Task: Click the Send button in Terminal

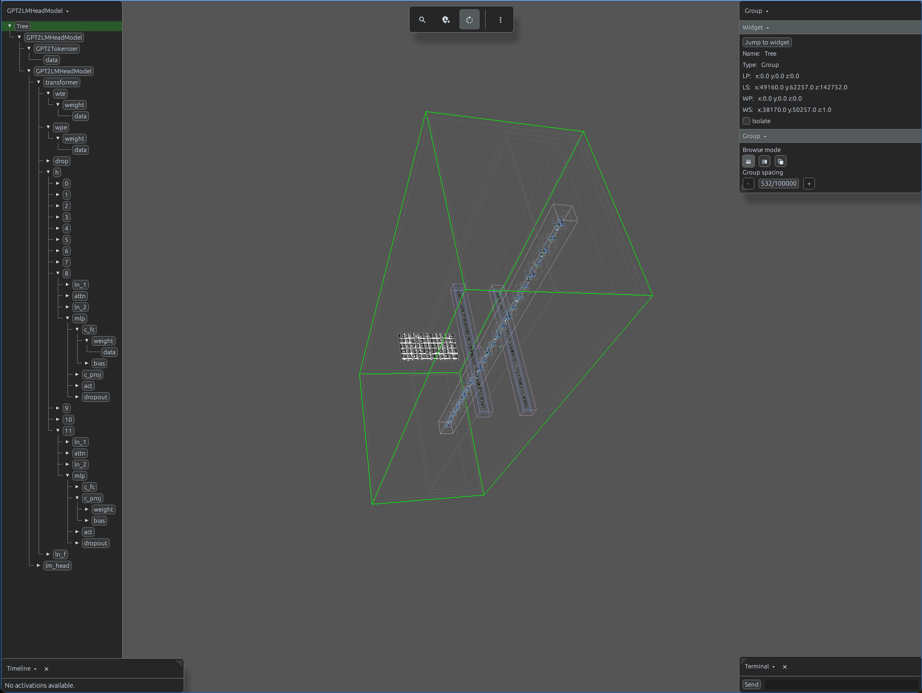Action: click(752, 684)
